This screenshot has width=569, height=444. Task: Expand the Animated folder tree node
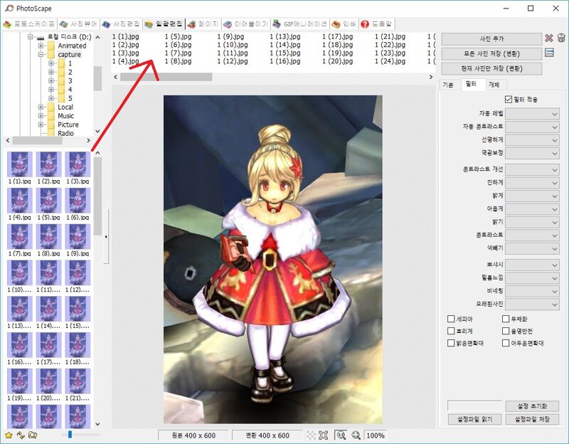click(x=41, y=46)
